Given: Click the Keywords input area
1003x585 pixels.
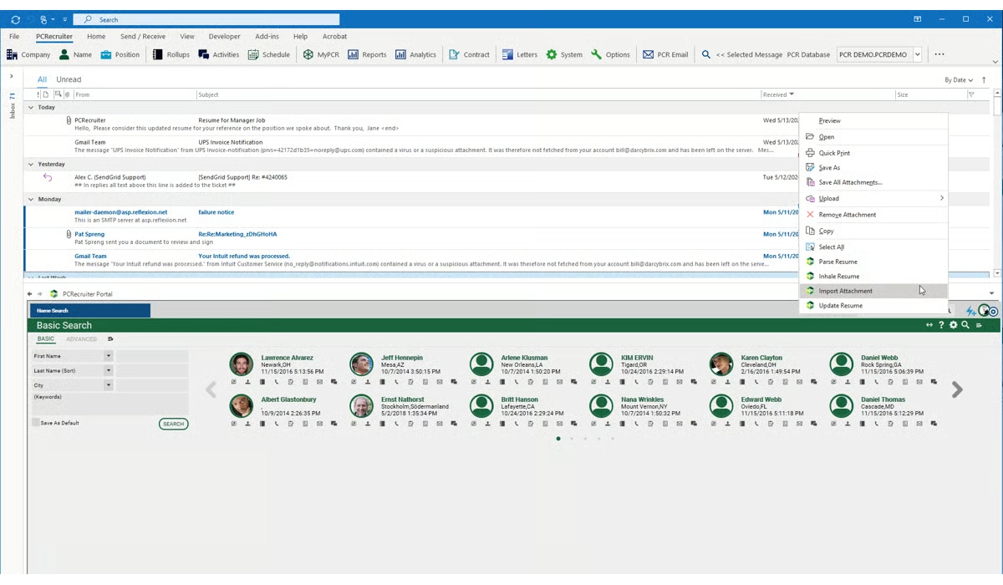Looking at the screenshot, I should pos(109,404).
